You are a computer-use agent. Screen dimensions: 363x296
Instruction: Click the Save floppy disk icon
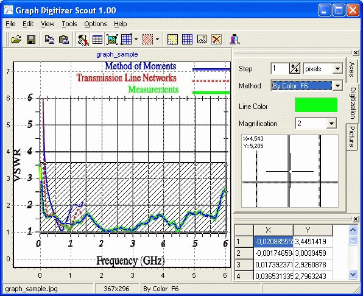click(31, 40)
